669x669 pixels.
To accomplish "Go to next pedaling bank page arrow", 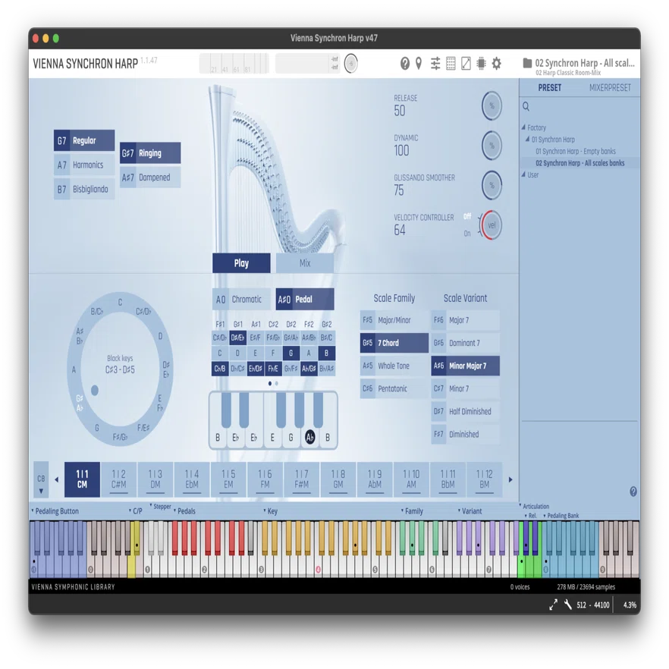I will pos(510,479).
